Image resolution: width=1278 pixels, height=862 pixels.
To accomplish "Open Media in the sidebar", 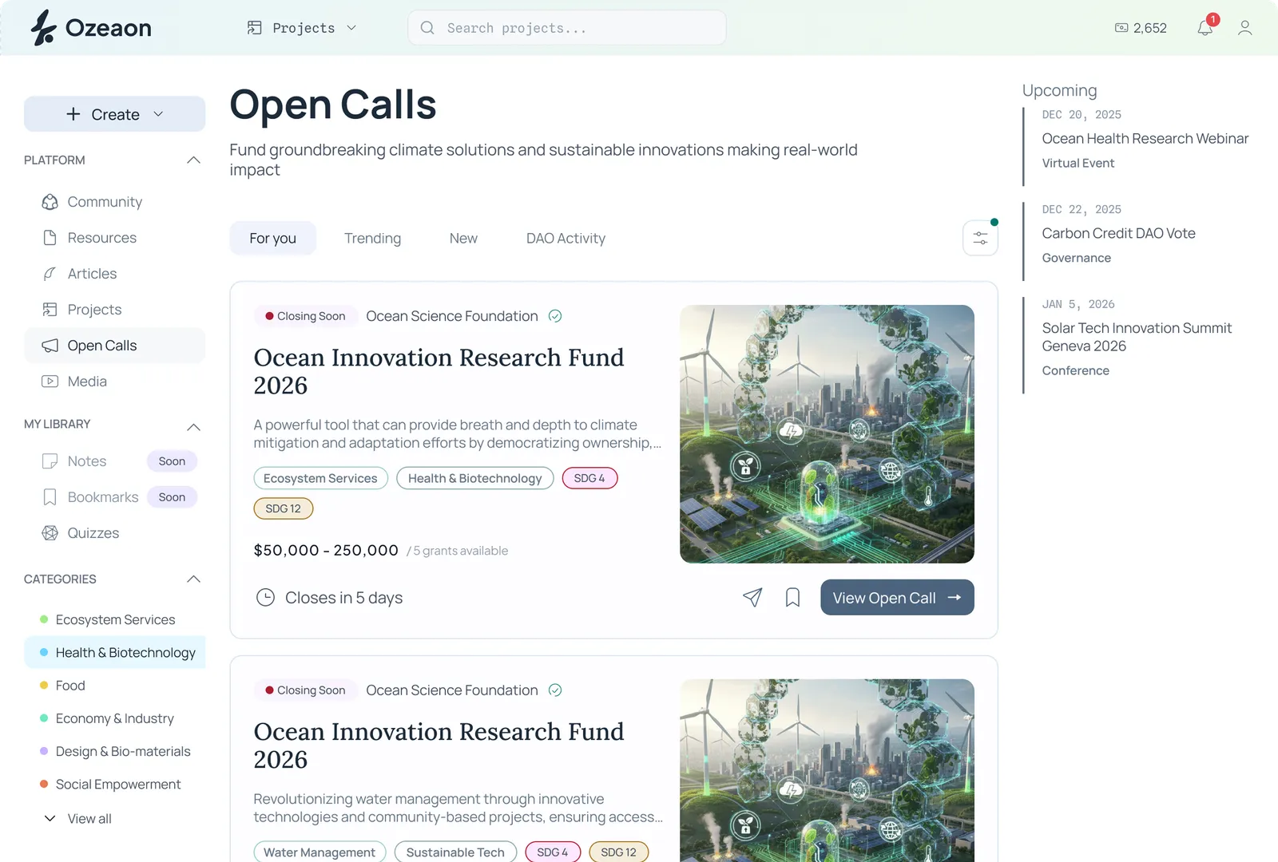I will click(x=115, y=382).
